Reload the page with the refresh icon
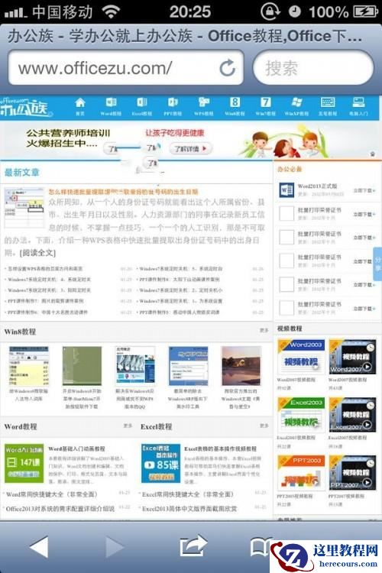This screenshot has height=573, width=382. pos(228,68)
